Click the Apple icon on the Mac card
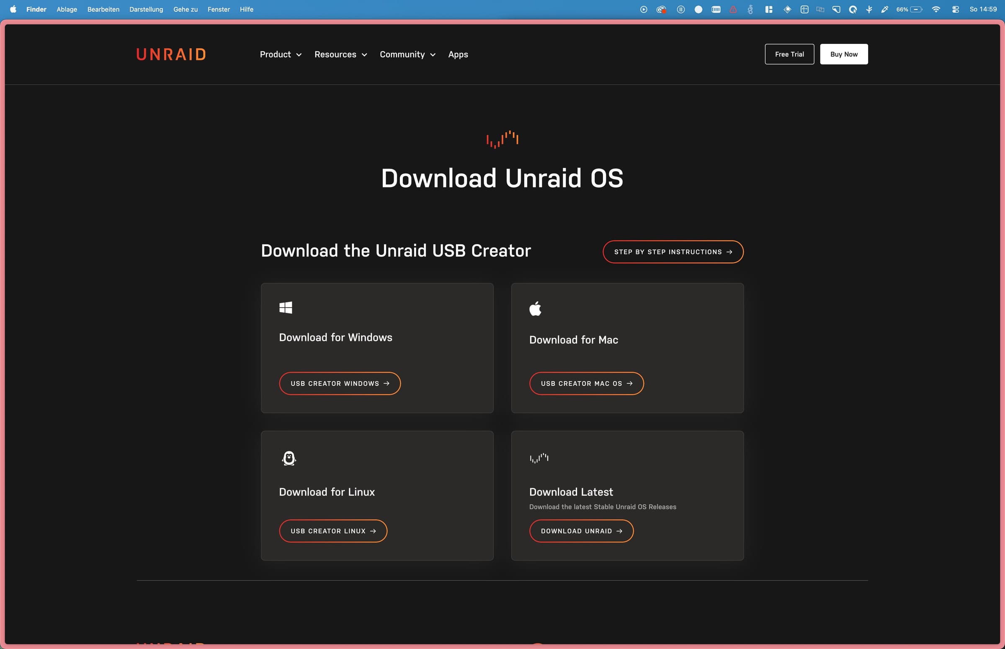The image size is (1005, 649). [536, 308]
